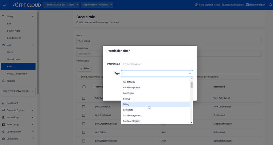Viewport: 273px width, 145px height.
Task: Click the Tagging icon in sidebar
Action: pos(3,81)
